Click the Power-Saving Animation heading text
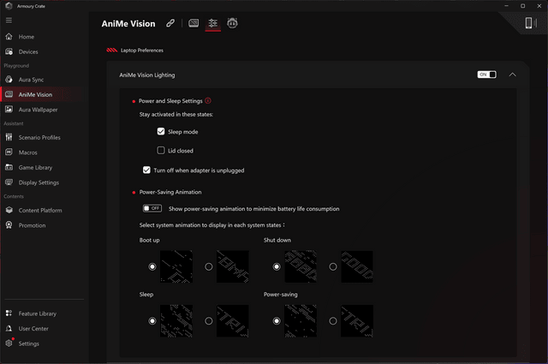 170,192
